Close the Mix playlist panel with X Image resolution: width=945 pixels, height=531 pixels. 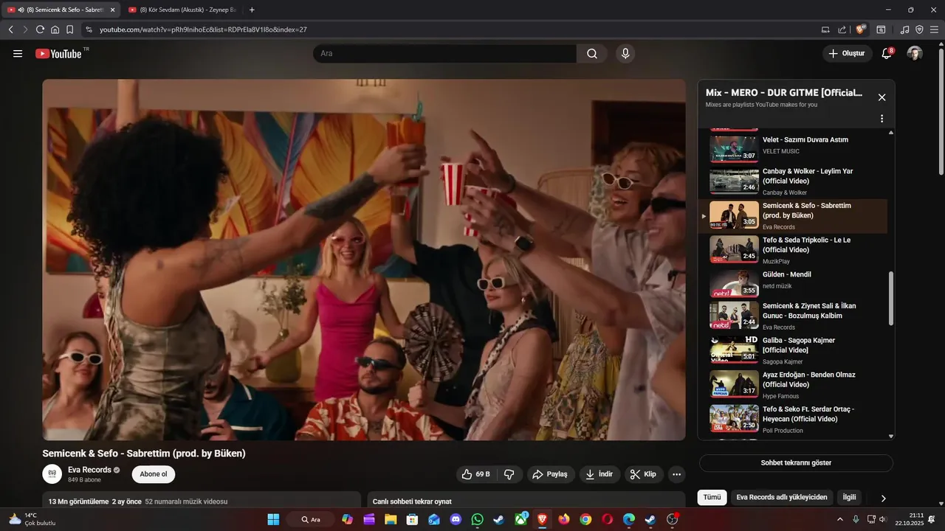(x=882, y=97)
